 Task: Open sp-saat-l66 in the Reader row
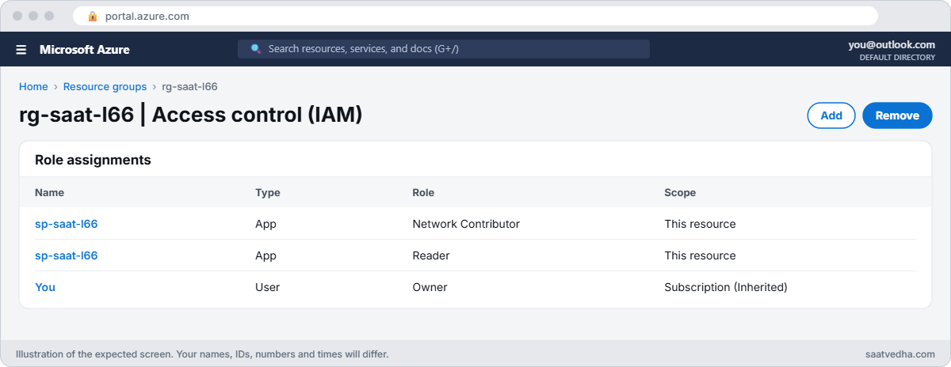click(x=67, y=255)
